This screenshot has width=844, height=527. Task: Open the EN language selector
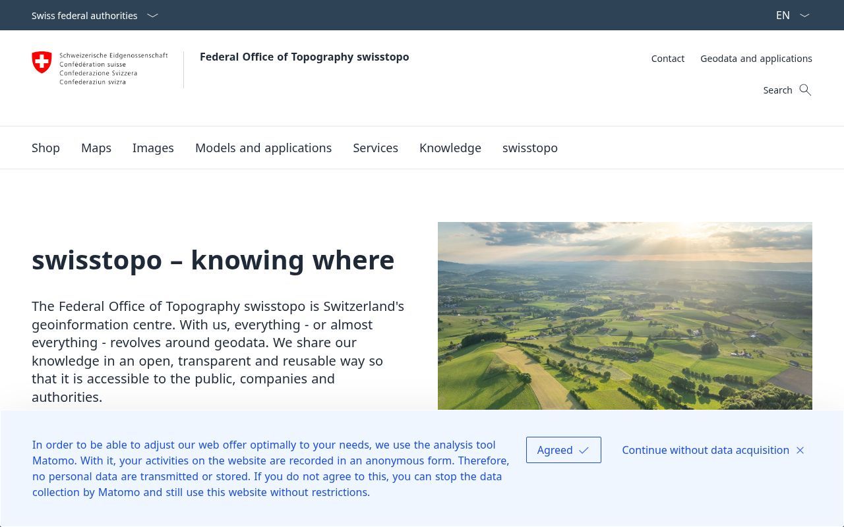pos(793,15)
